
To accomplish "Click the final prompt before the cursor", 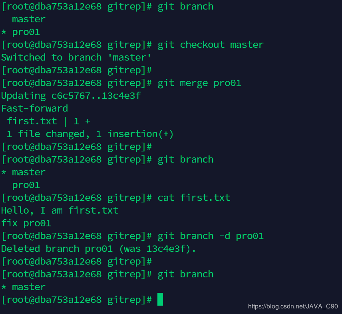I will (x=77, y=300).
